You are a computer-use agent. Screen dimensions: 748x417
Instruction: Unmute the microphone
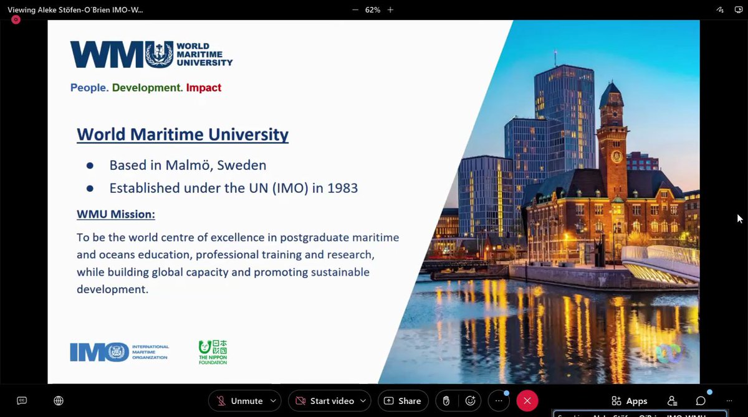coord(239,401)
